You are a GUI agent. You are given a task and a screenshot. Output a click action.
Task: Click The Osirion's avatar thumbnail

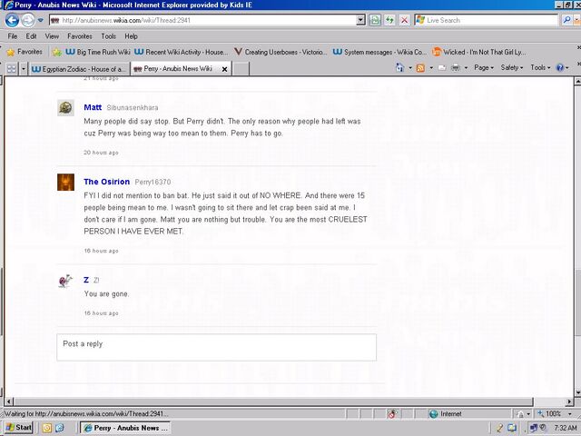(x=65, y=182)
